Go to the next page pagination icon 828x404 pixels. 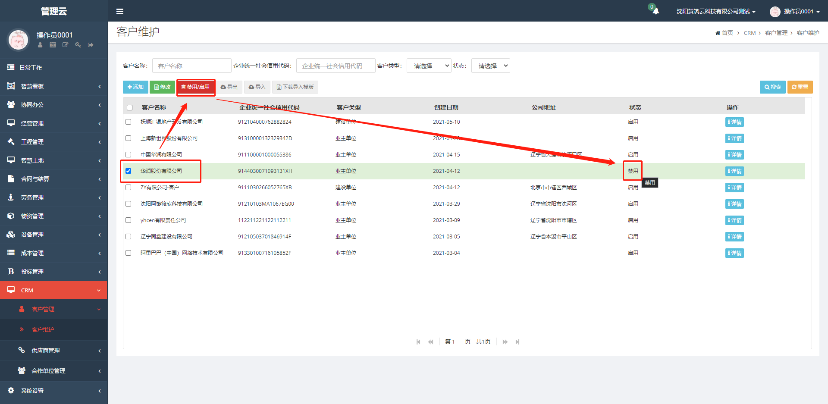tap(505, 342)
